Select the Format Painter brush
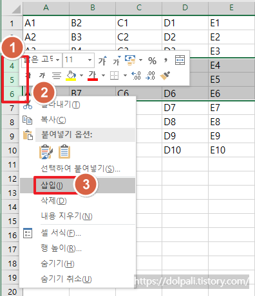The image size is (255, 296). pyautogui.click(x=165, y=75)
